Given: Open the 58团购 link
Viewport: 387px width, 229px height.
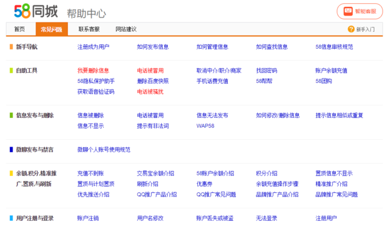Looking at the screenshot, I should pos(323,81).
